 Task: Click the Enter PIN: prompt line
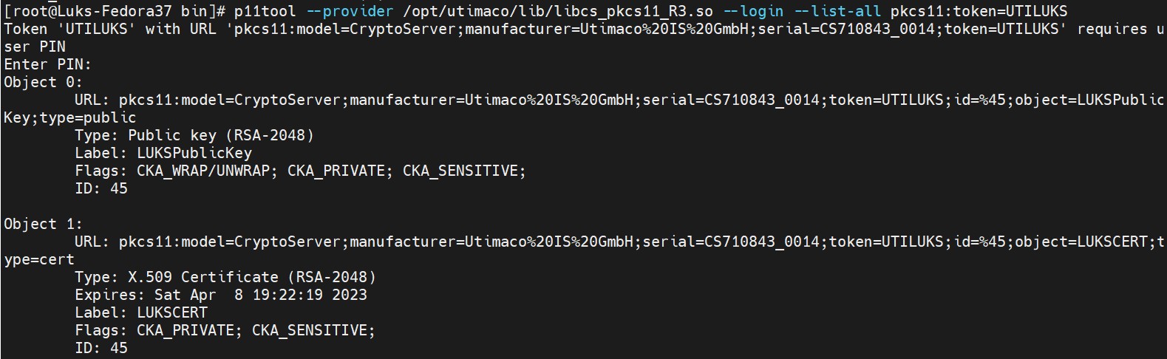click(x=48, y=64)
